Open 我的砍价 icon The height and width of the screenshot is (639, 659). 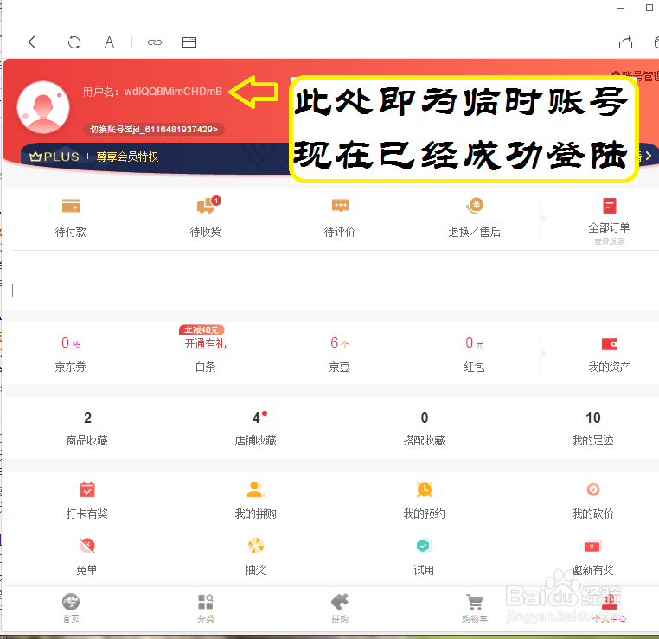[593, 489]
